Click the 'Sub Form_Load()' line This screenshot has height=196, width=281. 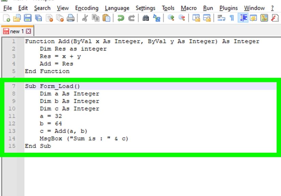click(52, 86)
